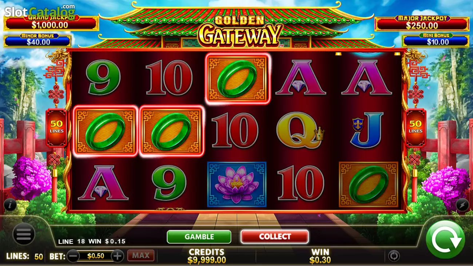Viewport: 473px width, 266px height.
Task: Open the game info 'i' icon
Action: (x=10, y=205)
